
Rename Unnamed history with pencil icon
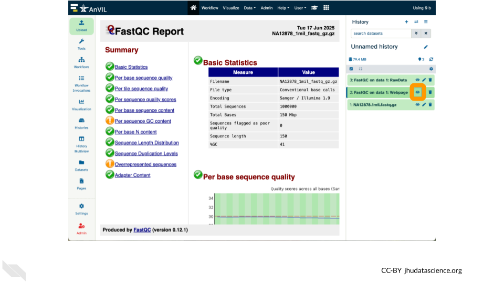pyautogui.click(x=426, y=47)
